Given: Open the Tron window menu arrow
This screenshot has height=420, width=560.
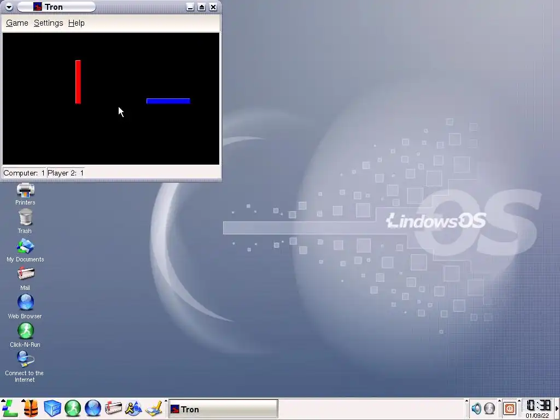Looking at the screenshot, I should coord(9,7).
